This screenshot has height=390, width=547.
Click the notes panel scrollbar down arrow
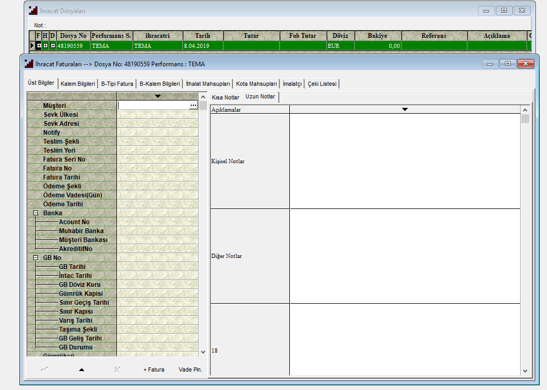(524, 371)
